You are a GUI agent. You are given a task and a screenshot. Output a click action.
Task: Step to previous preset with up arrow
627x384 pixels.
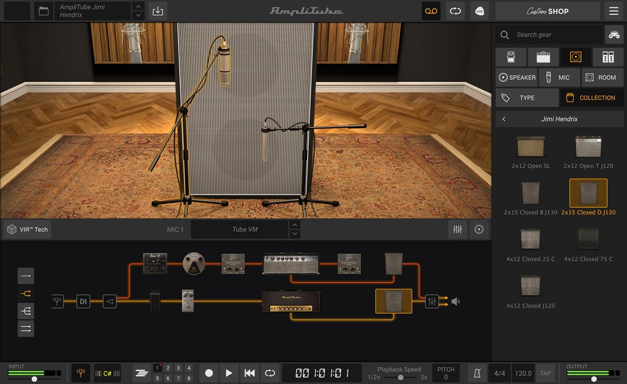tap(138, 7)
